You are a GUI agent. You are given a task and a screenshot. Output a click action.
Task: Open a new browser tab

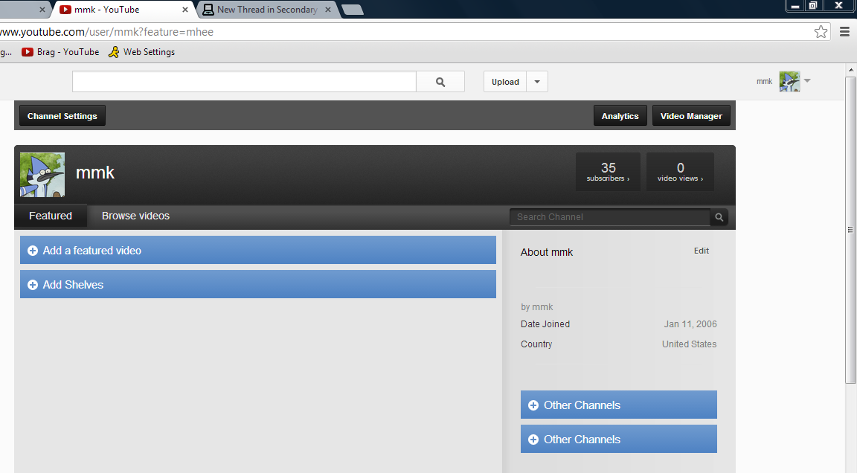[x=353, y=10]
